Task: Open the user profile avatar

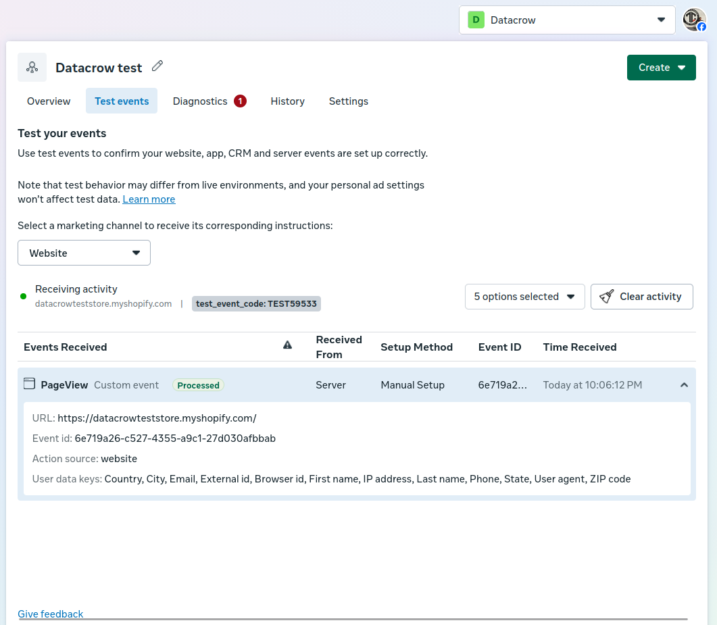Action: click(694, 20)
